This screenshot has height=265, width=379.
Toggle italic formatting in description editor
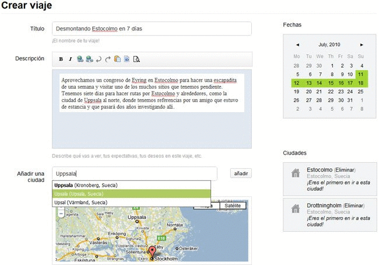coord(71,59)
